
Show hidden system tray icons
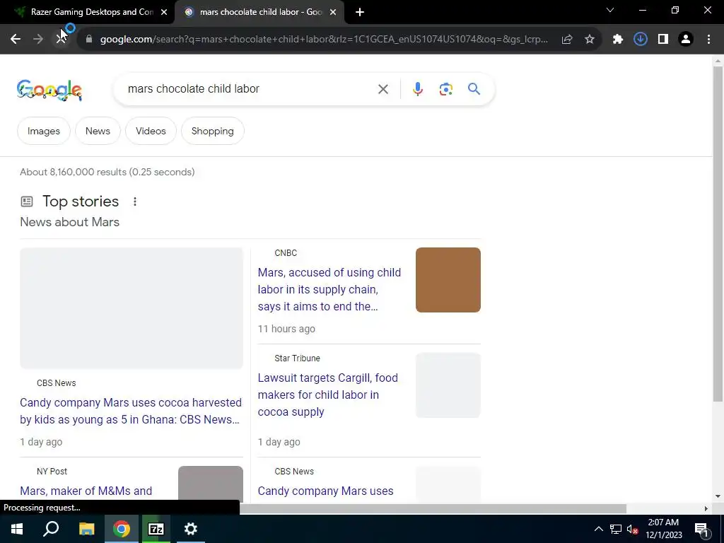click(598, 529)
